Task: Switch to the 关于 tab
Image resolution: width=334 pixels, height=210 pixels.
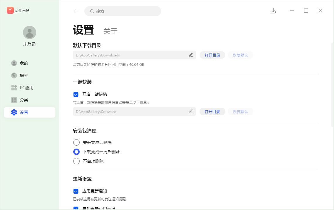Action: 110,31
